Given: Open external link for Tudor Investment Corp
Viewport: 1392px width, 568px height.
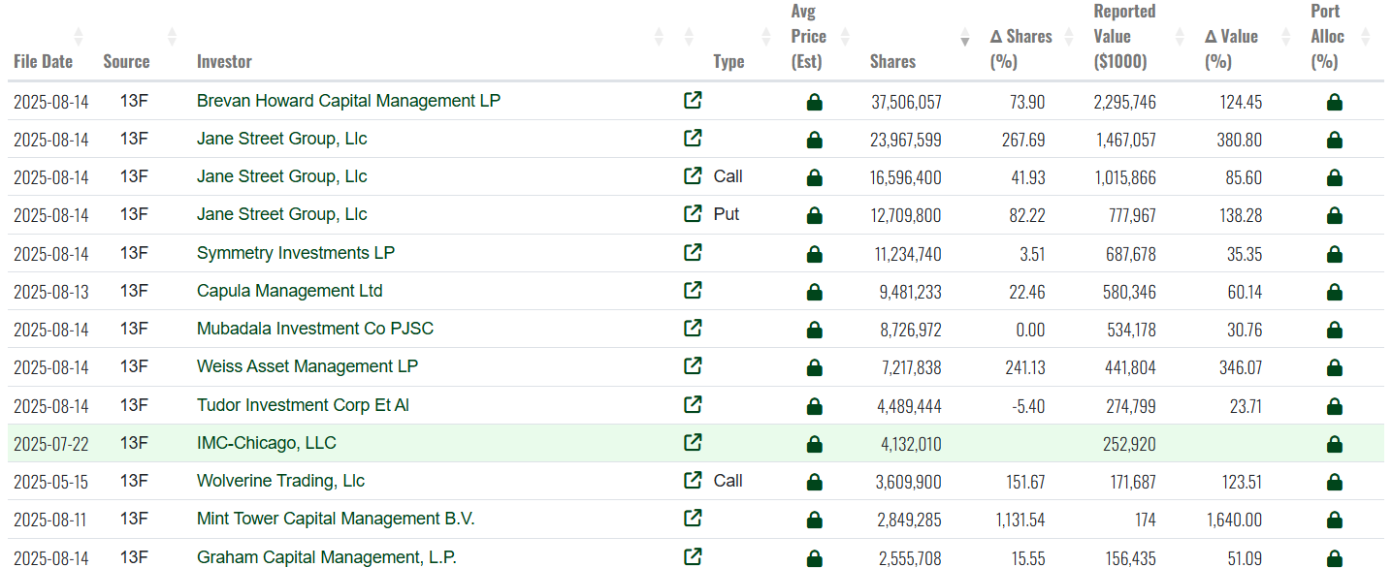Looking at the screenshot, I should pos(693,403).
